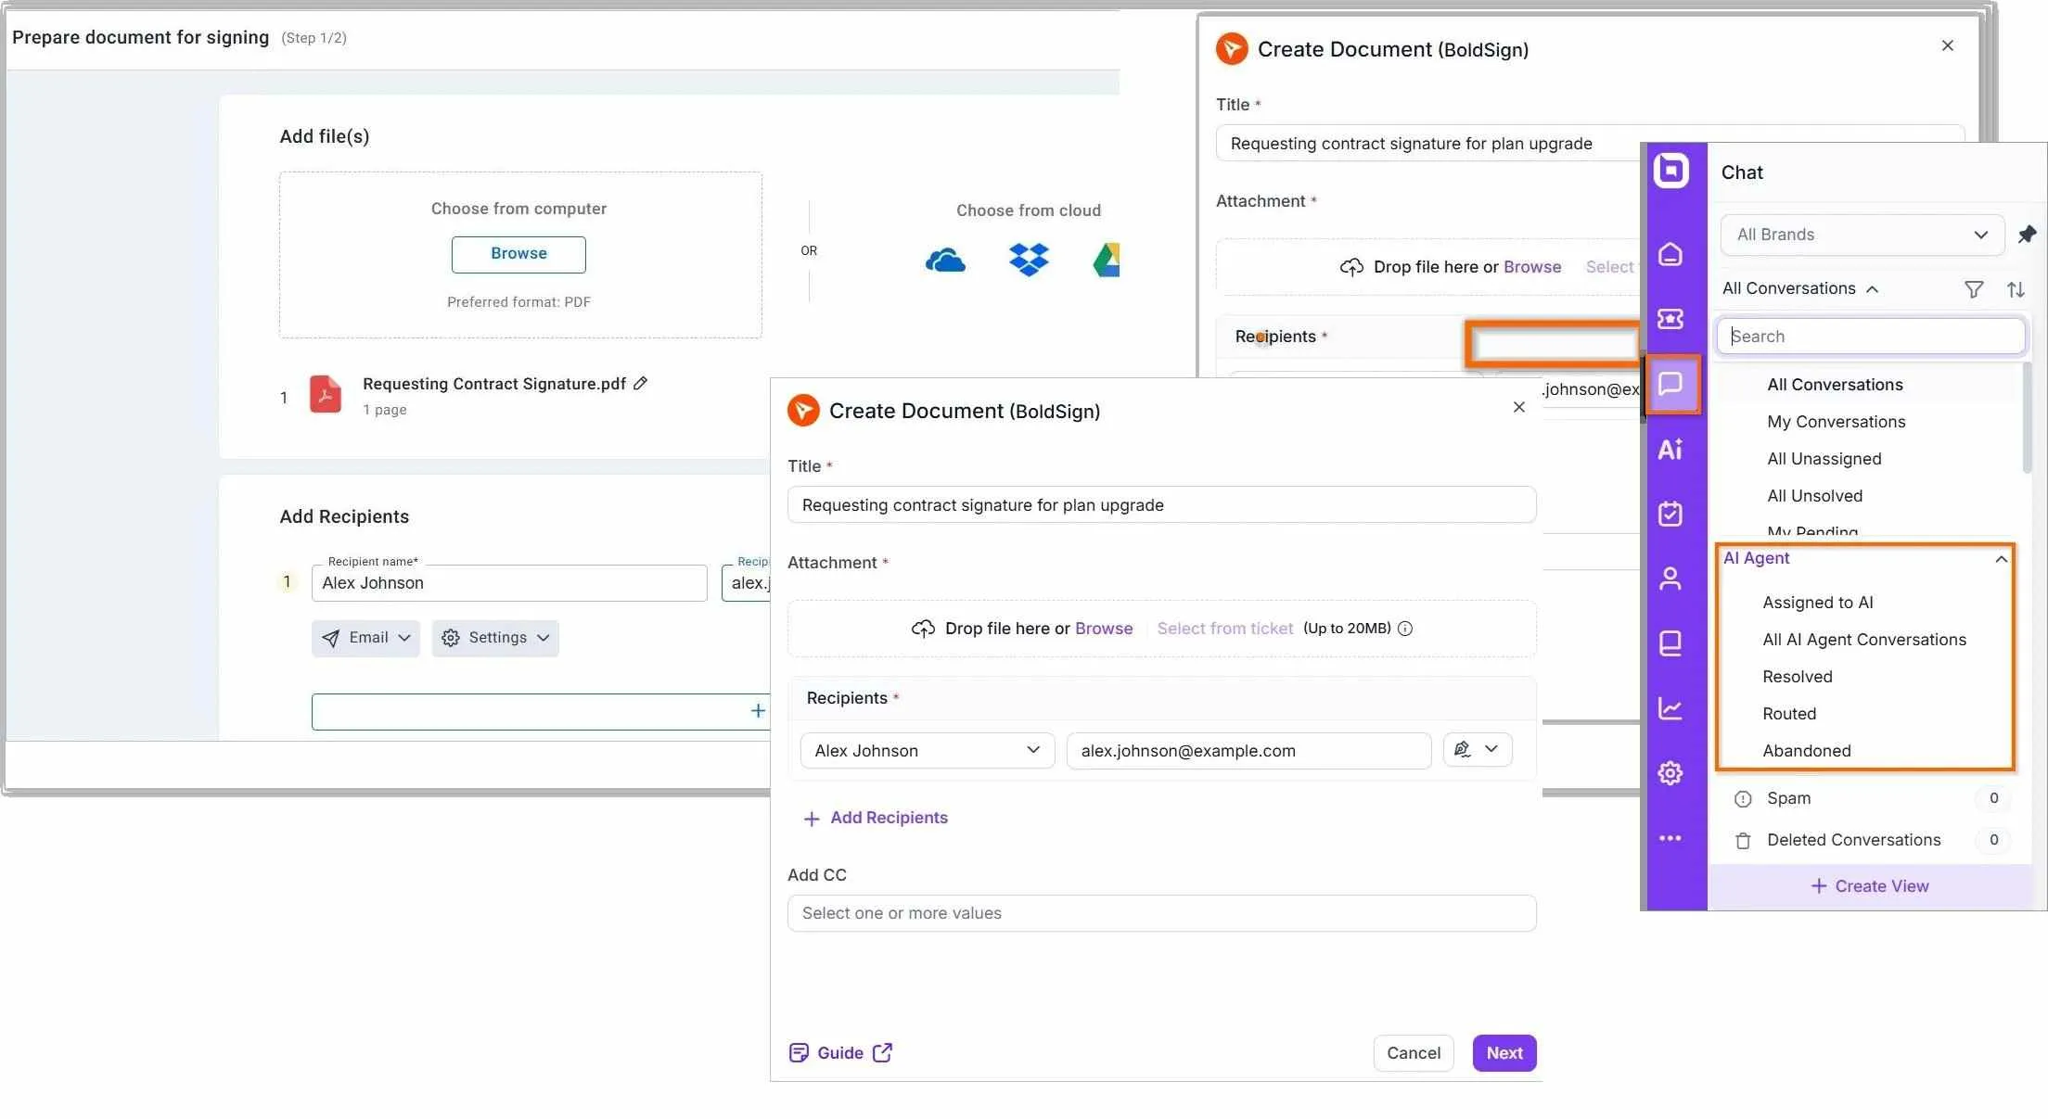Expand the All Brands dropdown
The image size is (2048, 1119).
click(1862, 235)
